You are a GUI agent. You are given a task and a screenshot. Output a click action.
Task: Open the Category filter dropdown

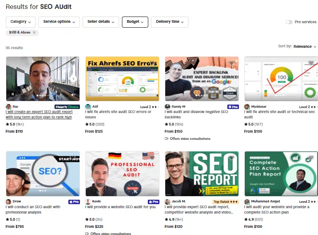(21, 22)
